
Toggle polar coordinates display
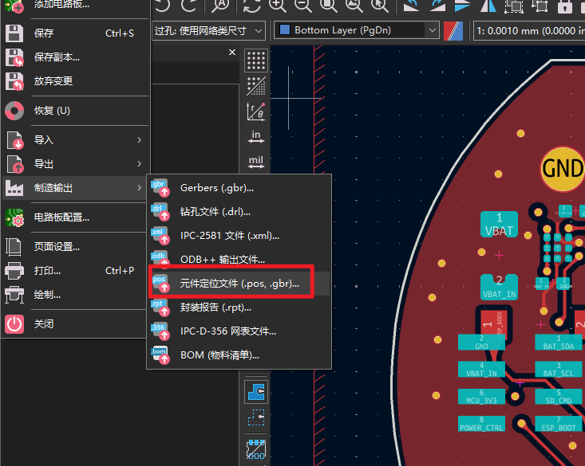[256, 111]
